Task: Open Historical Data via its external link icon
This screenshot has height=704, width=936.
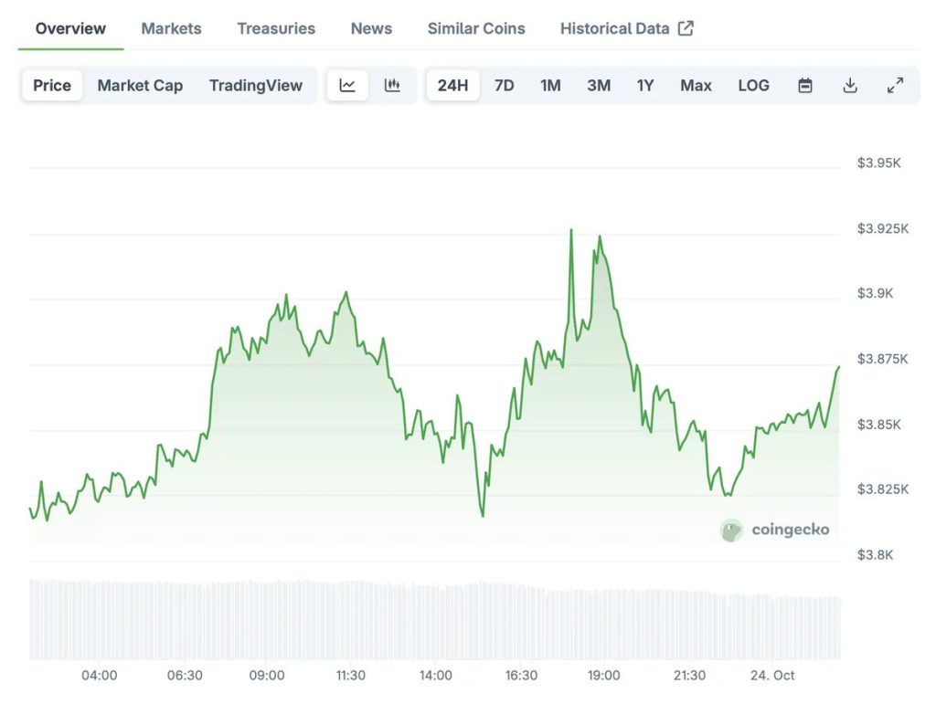Action: [686, 27]
